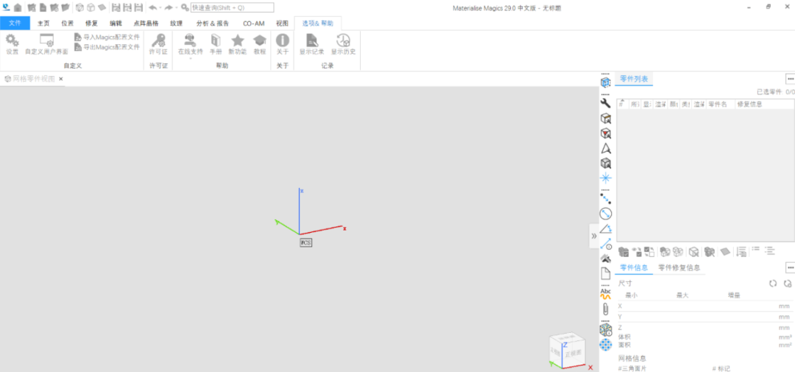This screenshot has height=372, width=795.
Task: Select the Abc text annotation tool
Action: (x=606, y=293)
